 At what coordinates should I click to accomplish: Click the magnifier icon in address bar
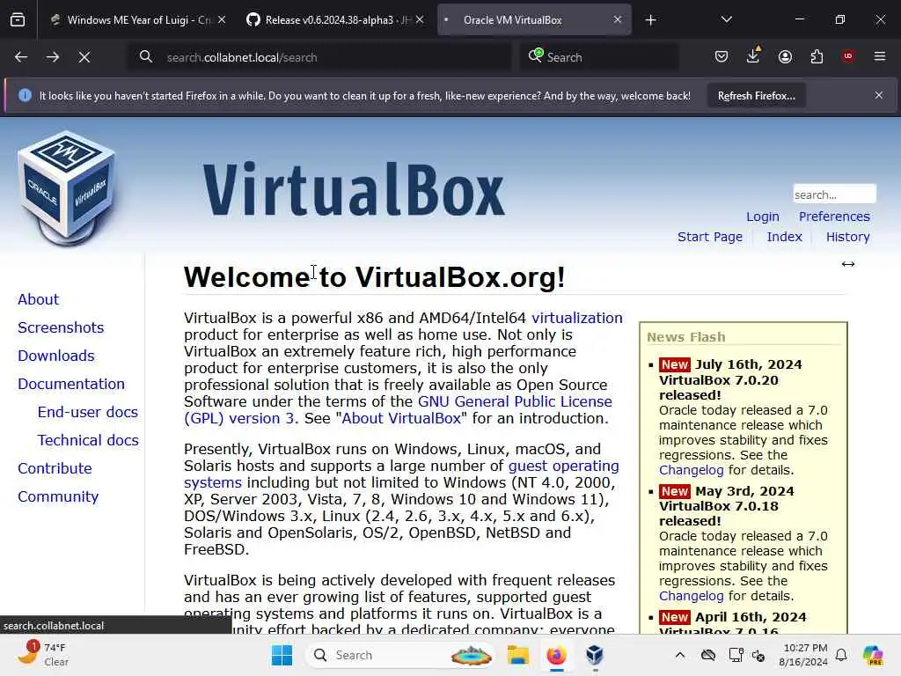(146, 56)
